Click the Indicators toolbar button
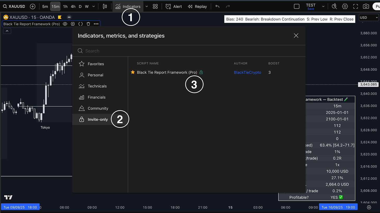The width and height of the screenshot is (380, 213). (128, 7)
